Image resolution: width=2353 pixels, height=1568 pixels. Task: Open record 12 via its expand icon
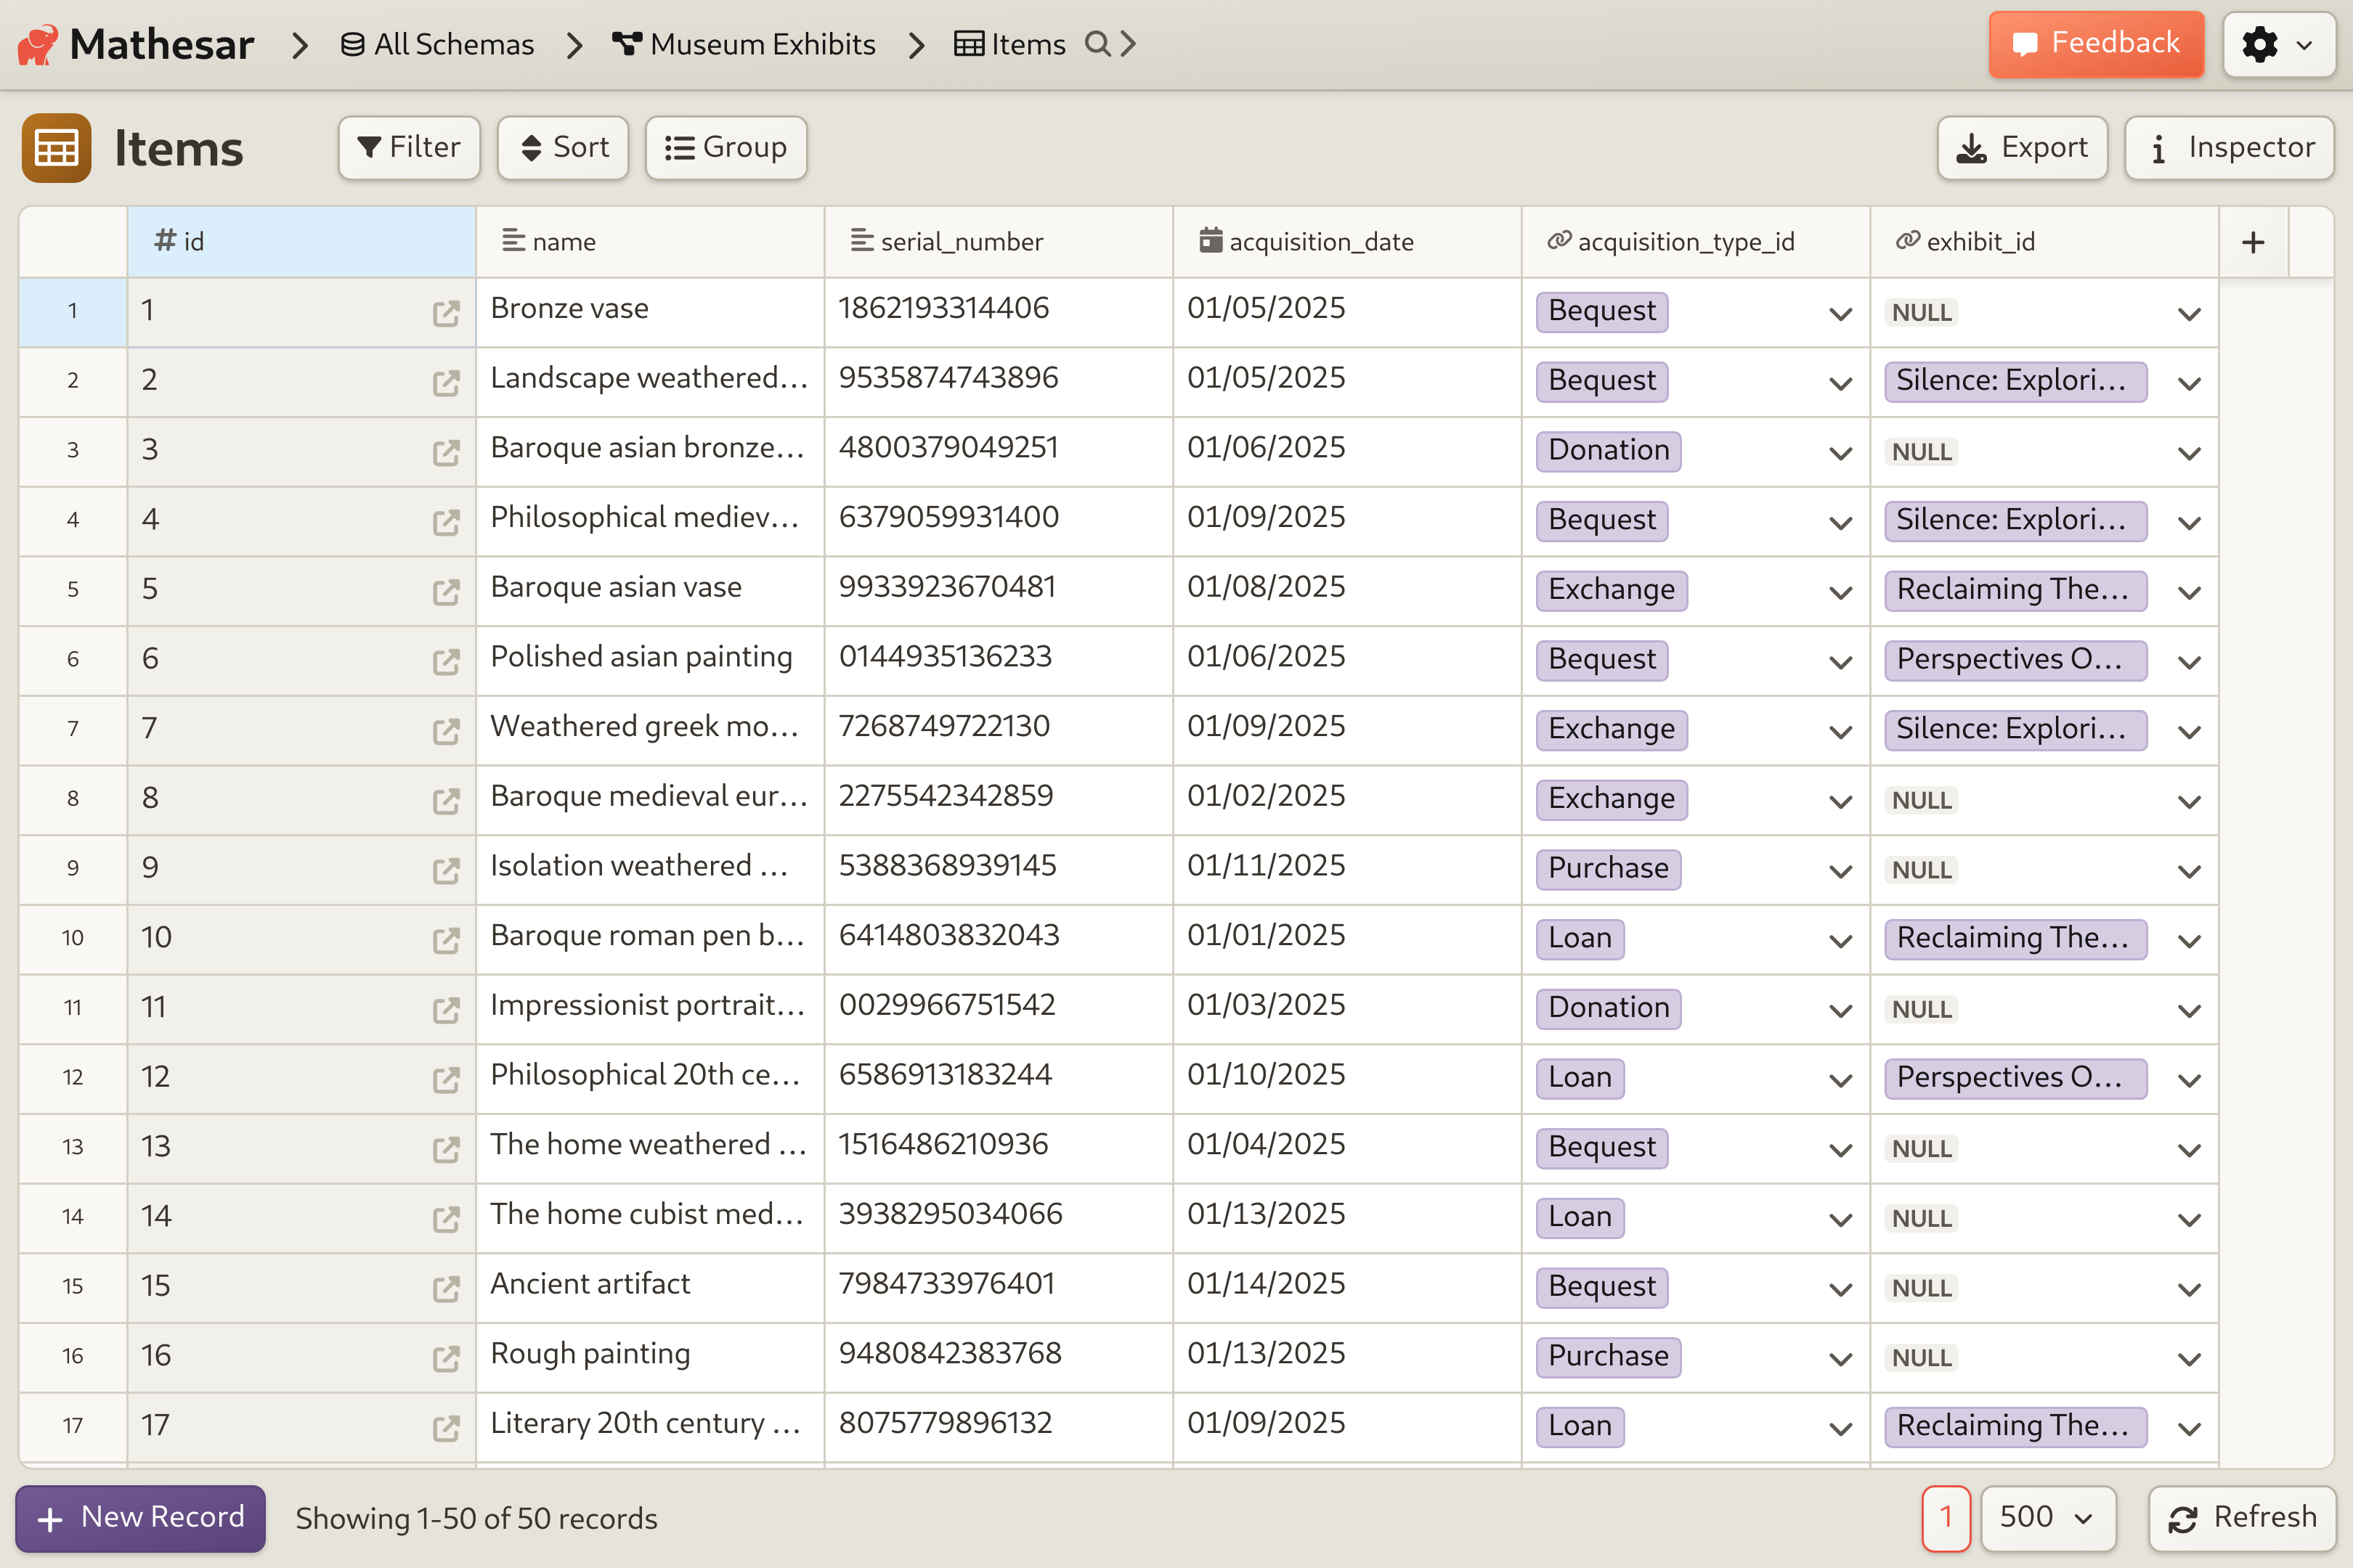(446, 1080)
